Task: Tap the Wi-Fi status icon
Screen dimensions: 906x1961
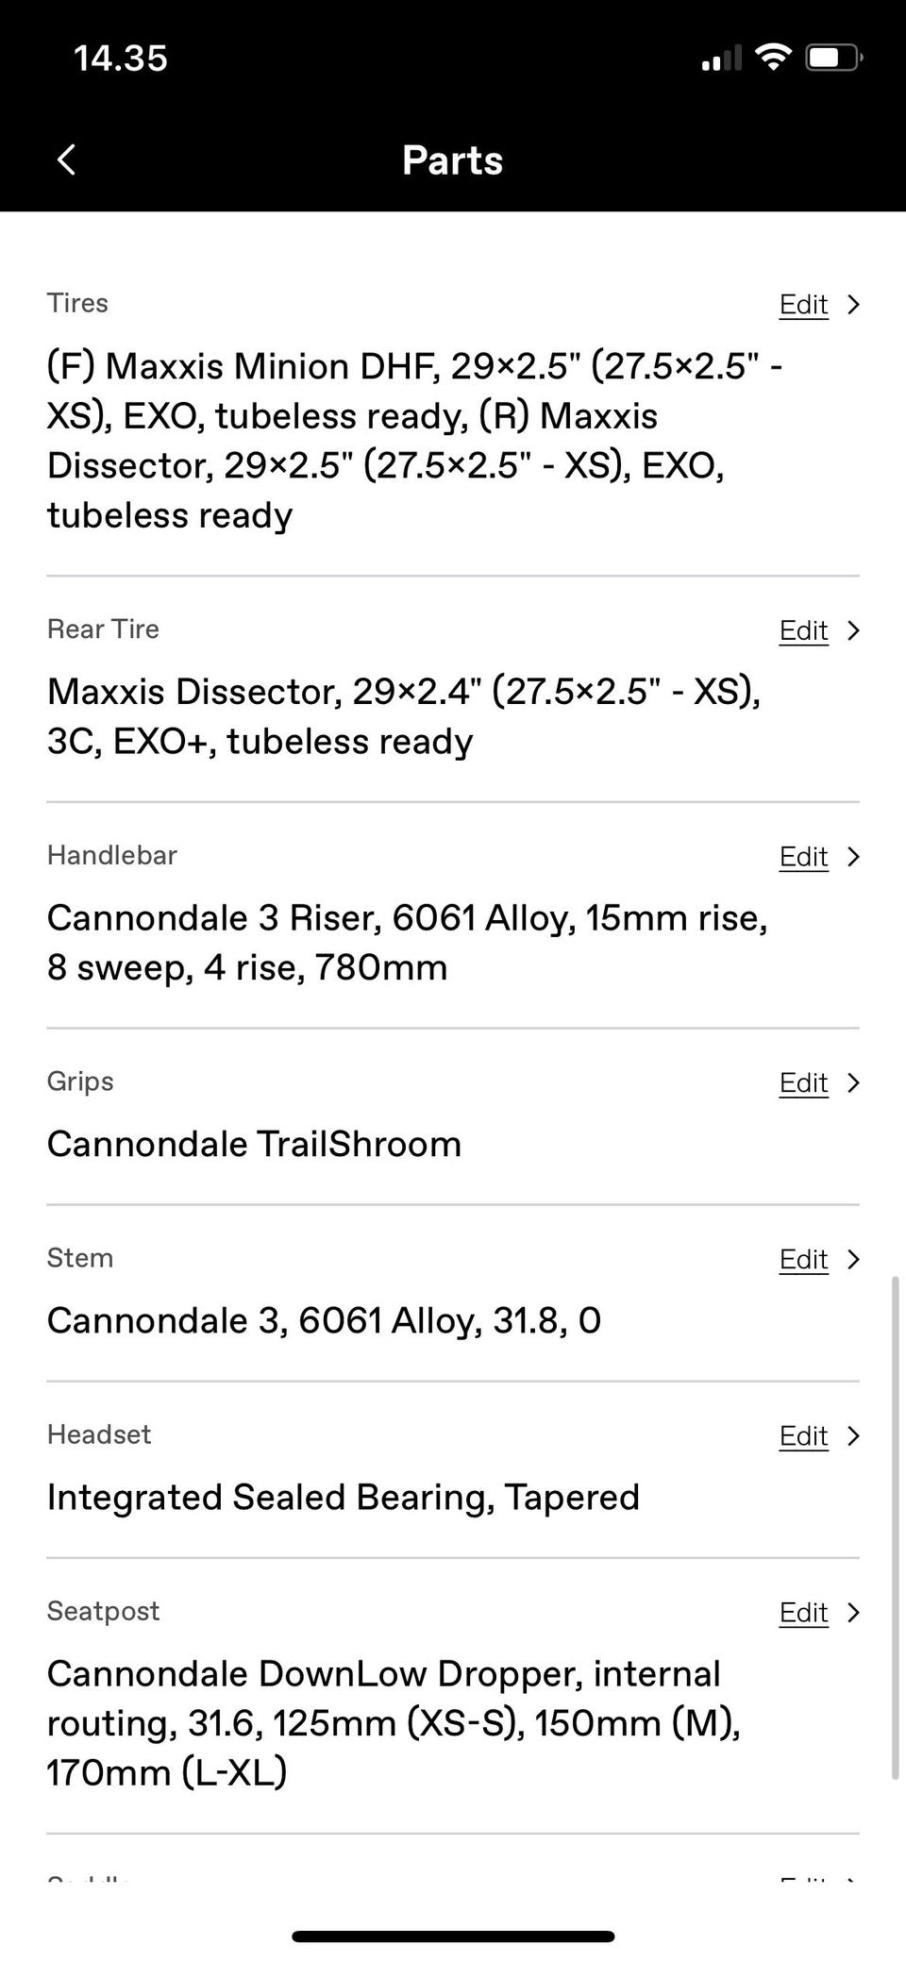Action: tap(774, 58)
